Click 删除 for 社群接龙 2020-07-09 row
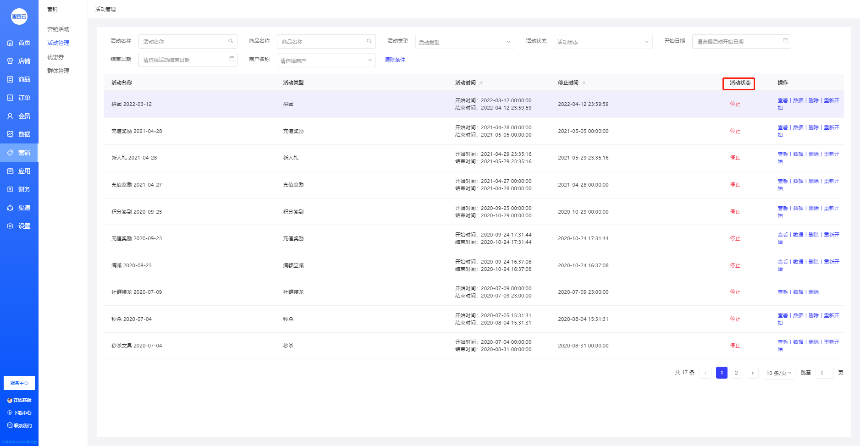The image size is (860, 446). (813, 292)
